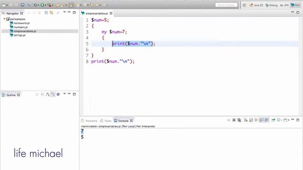Click console output value 5
The height and width of the screenshot is (170, 303).
click(82, 137)
